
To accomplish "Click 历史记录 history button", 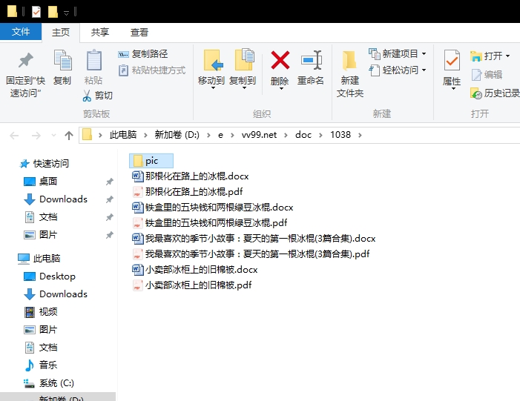I will [x=495, y=93].
